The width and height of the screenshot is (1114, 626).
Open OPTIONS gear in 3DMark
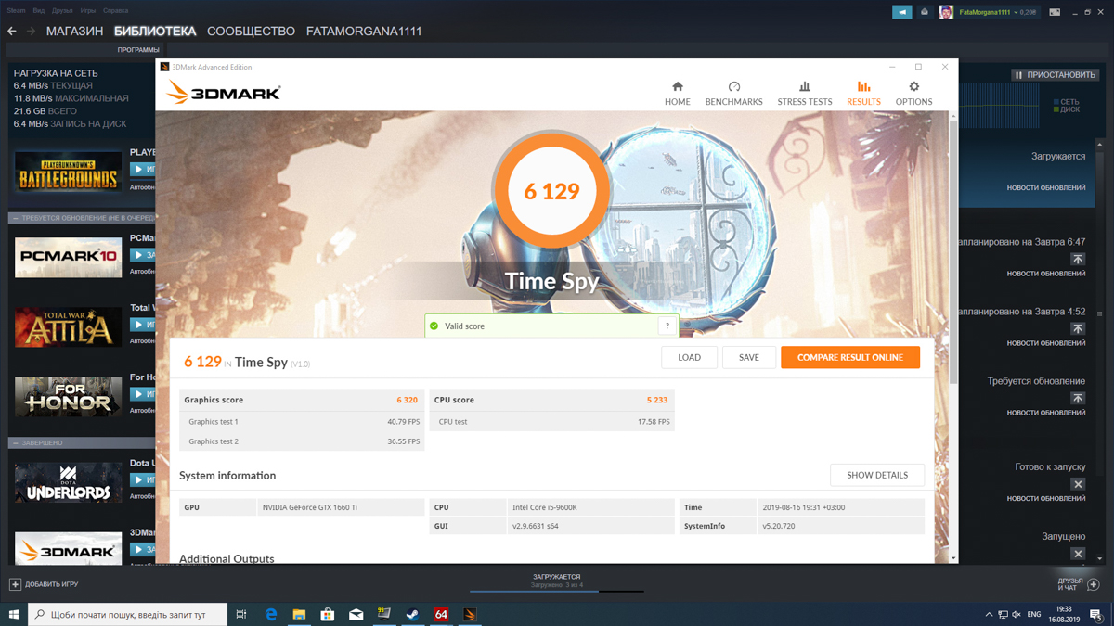tap(913, 93)
